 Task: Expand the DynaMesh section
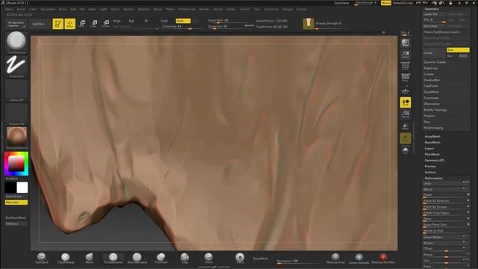pyautogui.click(x=431, y=92)
